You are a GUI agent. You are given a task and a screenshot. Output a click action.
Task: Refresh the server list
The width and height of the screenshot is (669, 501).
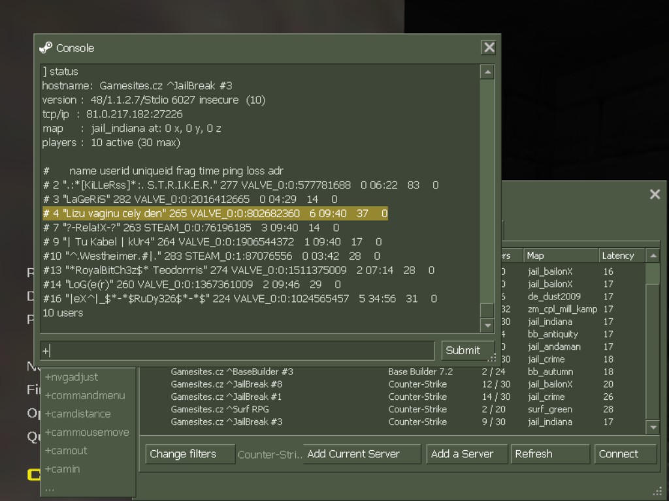pyautogui.click(x=550, y=454)
